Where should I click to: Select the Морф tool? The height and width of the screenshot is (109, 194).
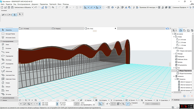9,83
